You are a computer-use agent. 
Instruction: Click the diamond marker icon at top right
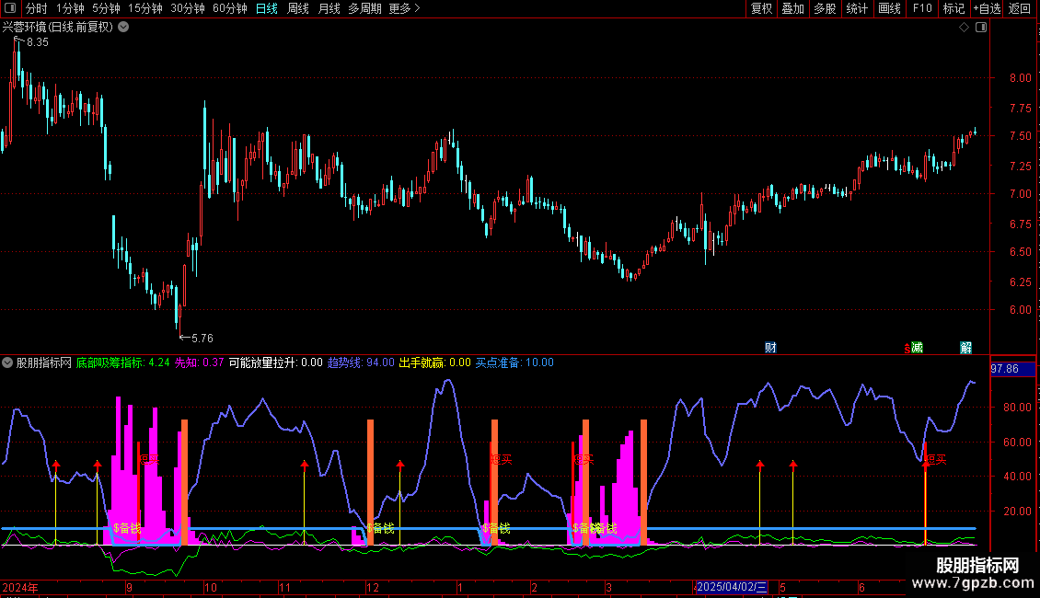964,28
